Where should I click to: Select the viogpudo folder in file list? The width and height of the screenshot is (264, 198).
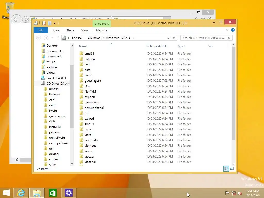pos(91,140)
